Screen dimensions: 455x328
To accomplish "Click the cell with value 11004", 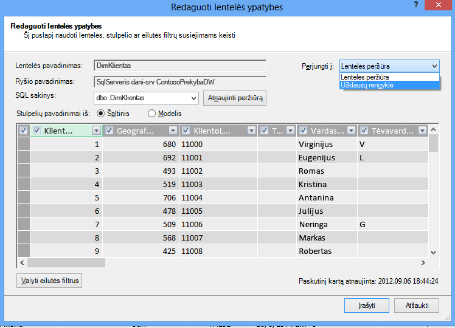I will click(x=218, y=197).
